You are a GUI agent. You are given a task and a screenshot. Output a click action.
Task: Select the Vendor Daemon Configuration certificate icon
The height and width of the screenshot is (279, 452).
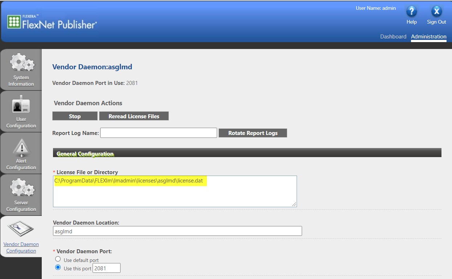point(21,229)
